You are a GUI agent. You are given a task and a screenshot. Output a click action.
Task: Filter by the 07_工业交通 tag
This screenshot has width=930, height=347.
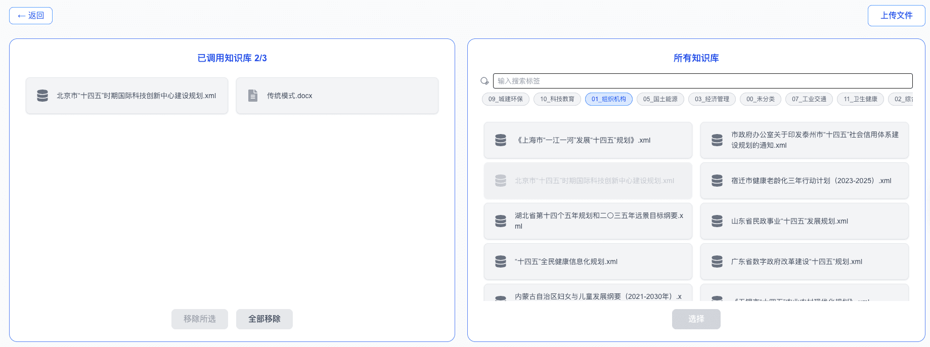[x=809, y=99]
